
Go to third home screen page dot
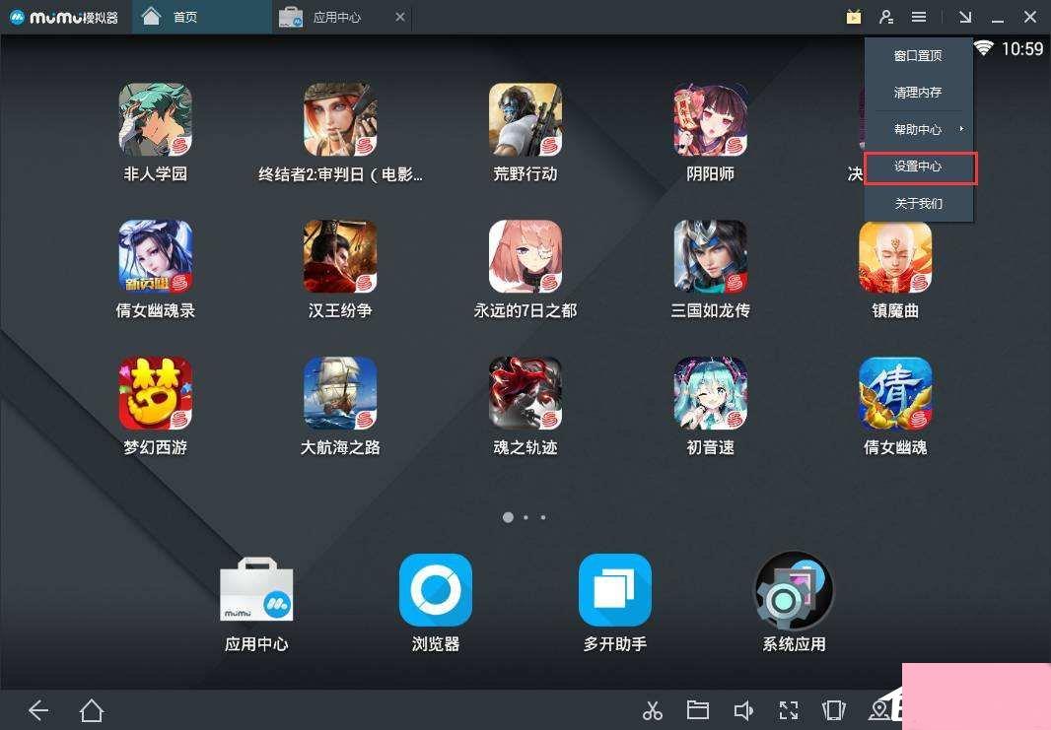point(543,517)
